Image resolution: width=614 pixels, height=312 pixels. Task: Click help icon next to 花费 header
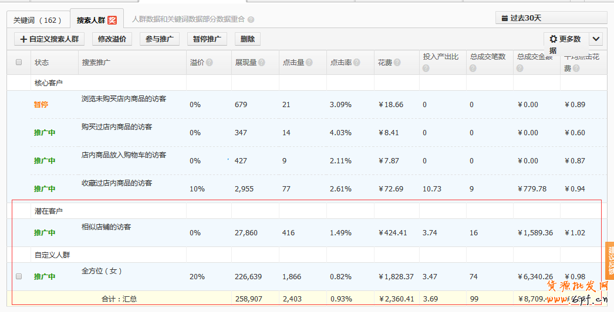(x=397, y=63)
